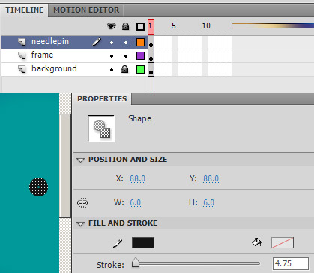
Task: Click the show outlines header square icon
Action: pyautogui.click(x=140, y=26)
